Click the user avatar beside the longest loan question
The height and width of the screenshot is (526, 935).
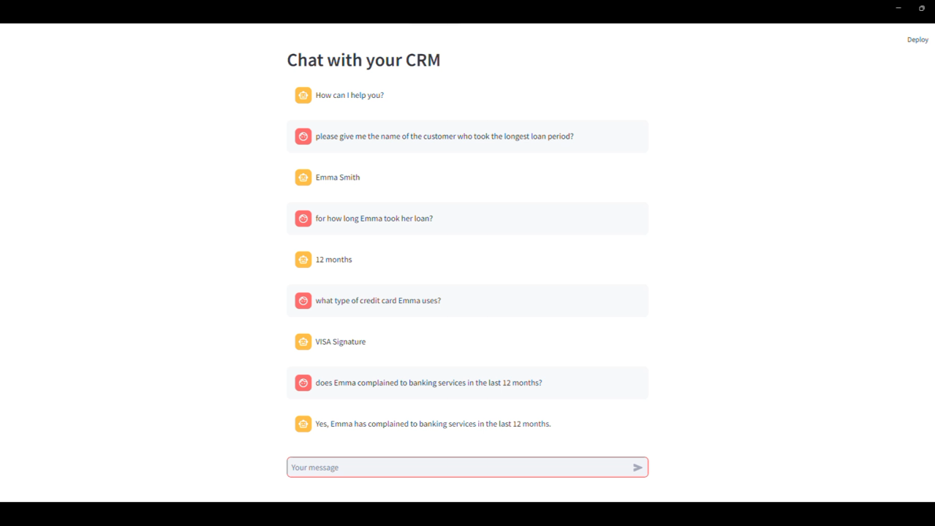tap(303, 137)
